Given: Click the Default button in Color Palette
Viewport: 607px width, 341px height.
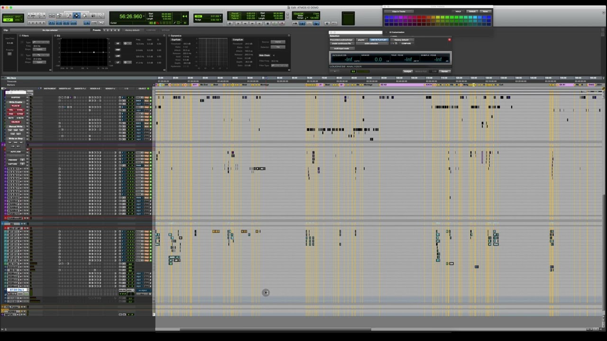Looking at the screenshot, I should click(472, 11).
